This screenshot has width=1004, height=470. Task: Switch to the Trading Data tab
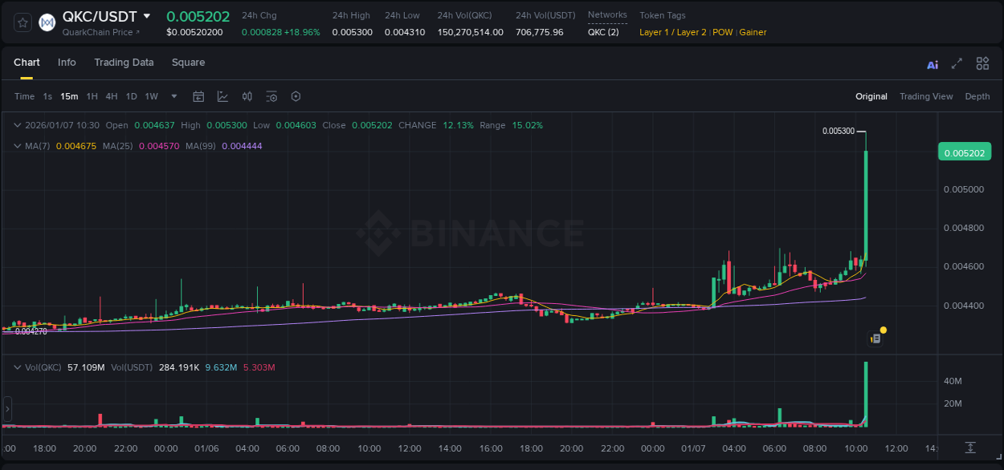[x=124, y=63]
